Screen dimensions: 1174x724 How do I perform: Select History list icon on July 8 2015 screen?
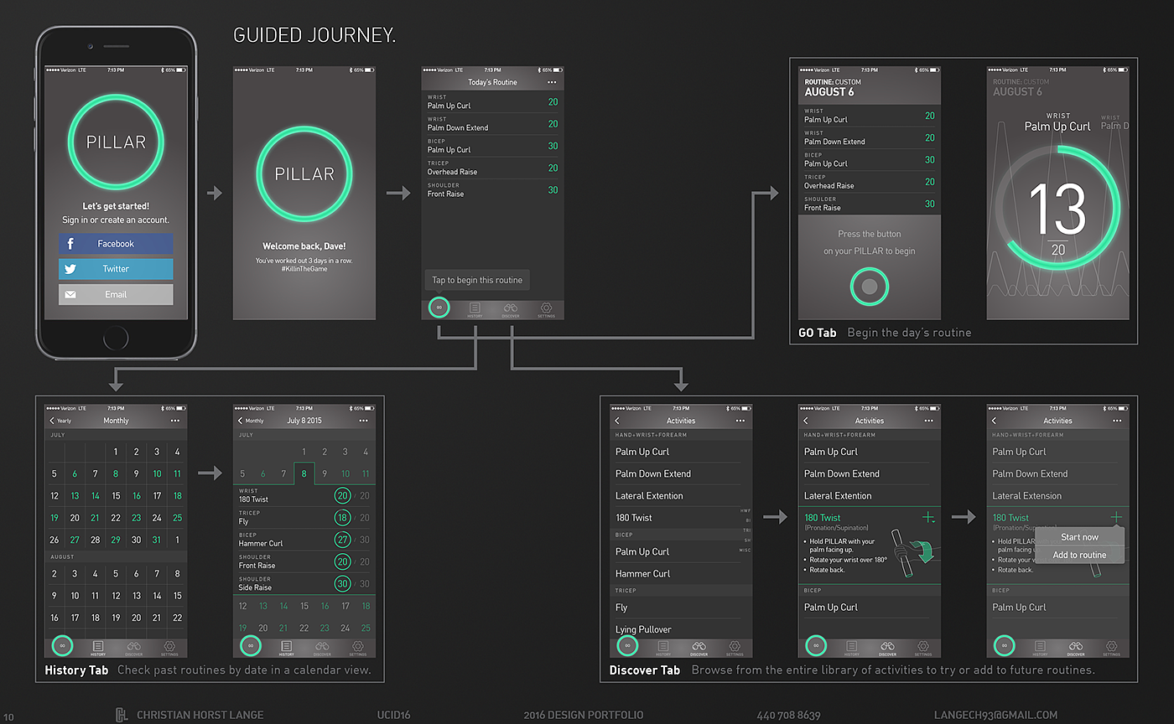[287, 646]
